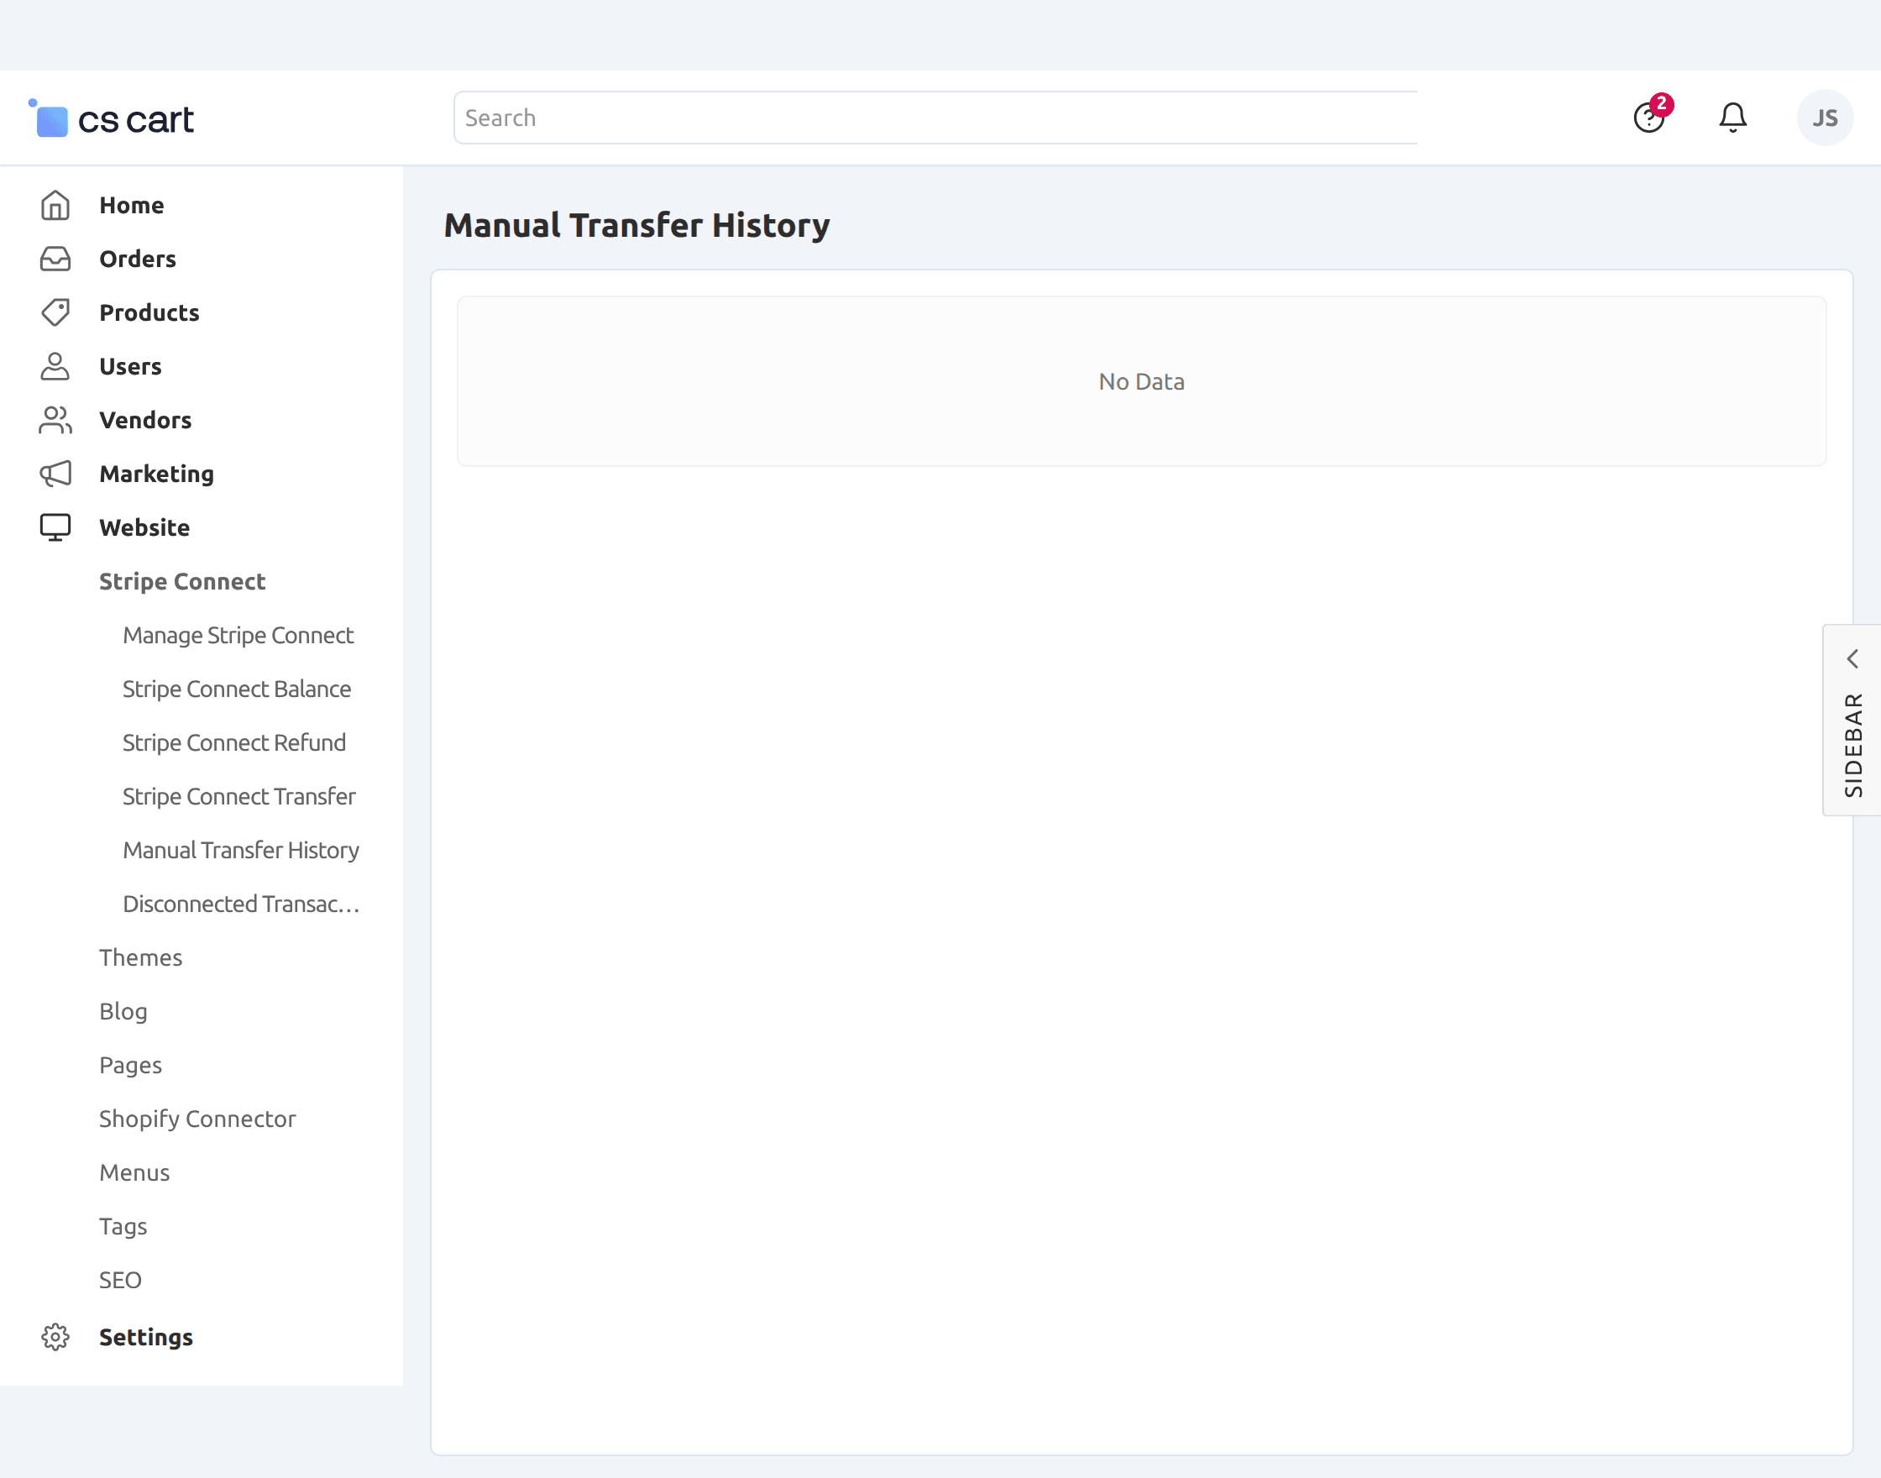The width and height of the screenshot is (1881, 1478).
Task: Go to Stripe Connect Refund
Action: point(233,742)
